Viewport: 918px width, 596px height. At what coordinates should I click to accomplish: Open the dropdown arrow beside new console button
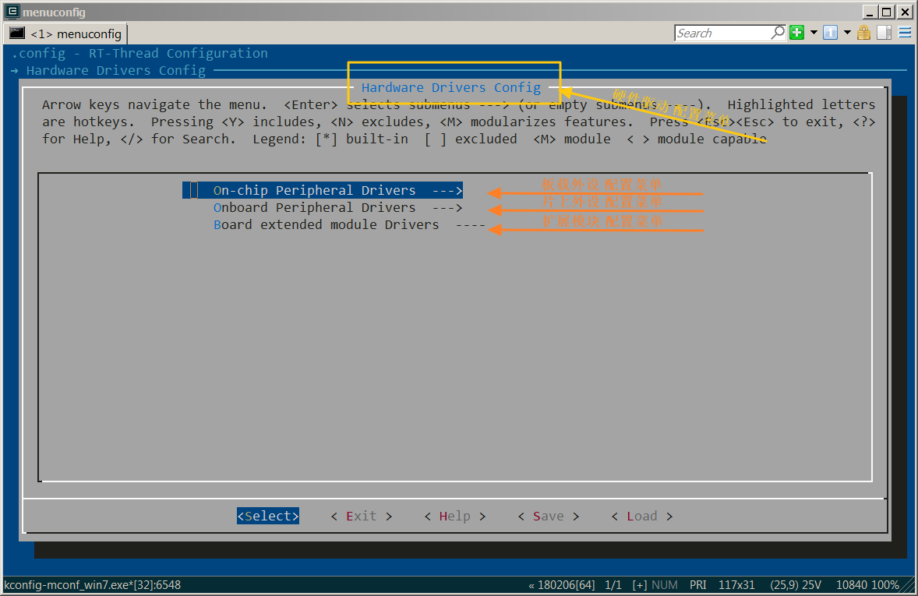(814, 33)
